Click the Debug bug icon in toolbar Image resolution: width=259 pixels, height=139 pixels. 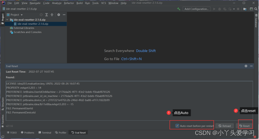[x=219, y=9]
